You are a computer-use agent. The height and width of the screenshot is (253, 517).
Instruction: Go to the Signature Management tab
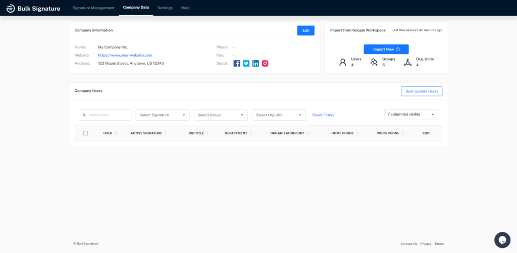[93, 8]
